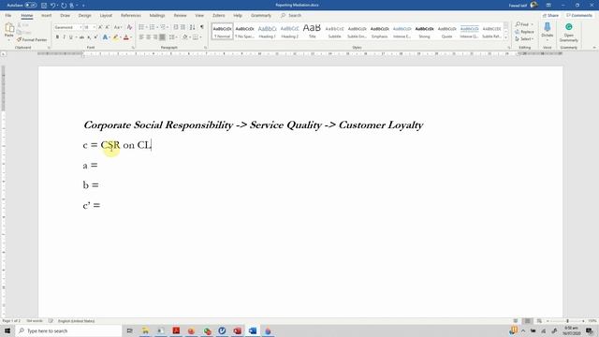Viewport: 599px width, 337px height.
Task: Open the Comments pane button
Action: [x=579, y=16]
